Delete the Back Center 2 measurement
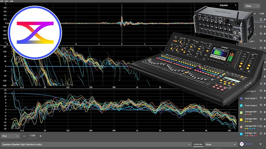The width and height of the screenshot is (266, 149). point(265,98)
